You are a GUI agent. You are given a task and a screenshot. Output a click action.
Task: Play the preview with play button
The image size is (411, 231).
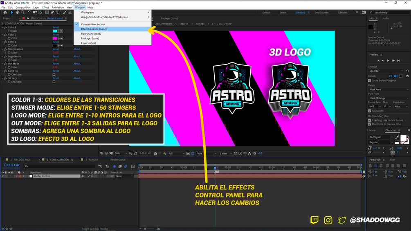[388, 60]
